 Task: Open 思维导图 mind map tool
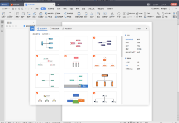69,13
